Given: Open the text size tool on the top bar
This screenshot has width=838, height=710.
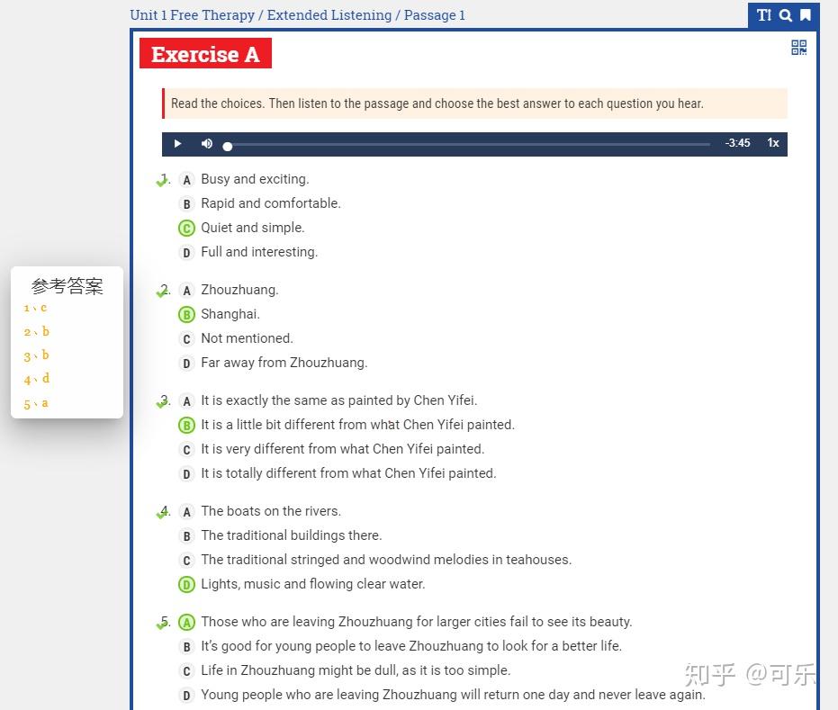Looking at the screenshot, I should click(x=763, y=15).
